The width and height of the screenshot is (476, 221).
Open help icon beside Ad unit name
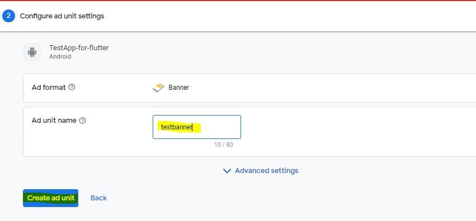82,121
